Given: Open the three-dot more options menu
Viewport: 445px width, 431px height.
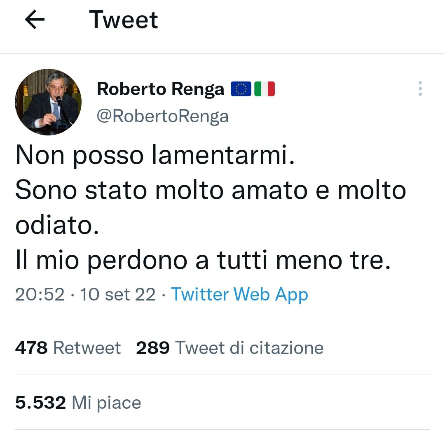Looking at the screenshot, I should coord(420,89).
